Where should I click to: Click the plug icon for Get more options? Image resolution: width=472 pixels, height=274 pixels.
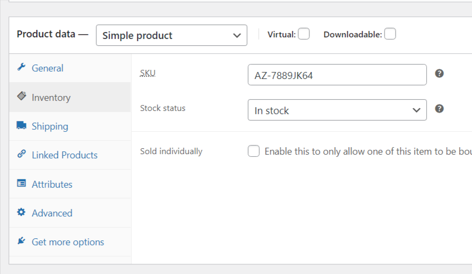click(x=21, y=241)
